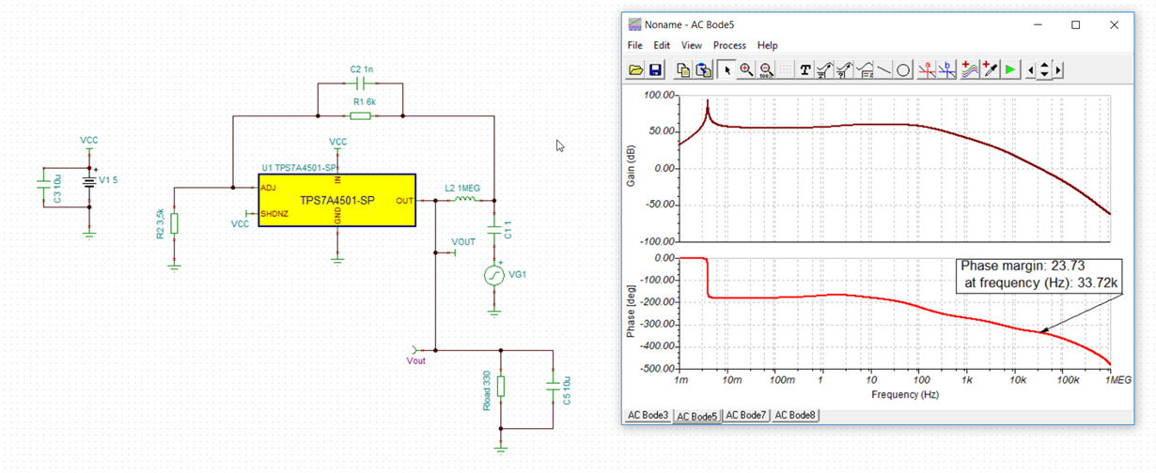Click the Phase margin annotation label
Image resolution: width=1156 pixels, height=473 pixels.
(x=1038, y=274)
